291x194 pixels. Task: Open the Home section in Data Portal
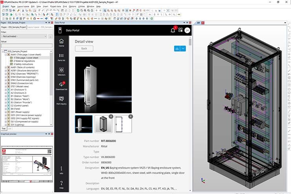pos(61,42)
